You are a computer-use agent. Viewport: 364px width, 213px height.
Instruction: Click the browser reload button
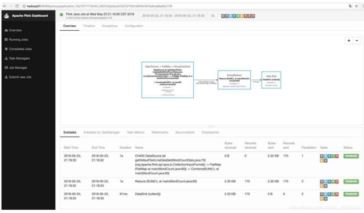(17, 6)
